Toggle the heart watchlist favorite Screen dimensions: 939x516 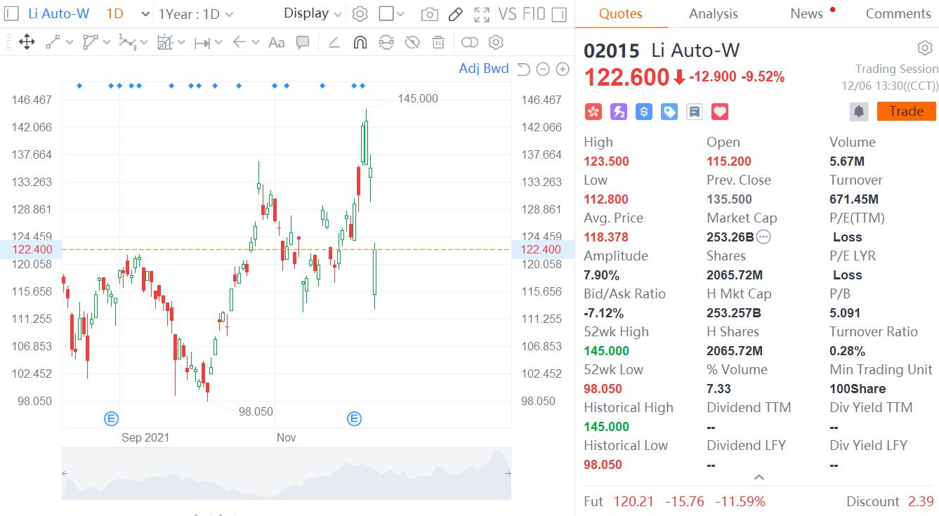[x=720, y=111]
